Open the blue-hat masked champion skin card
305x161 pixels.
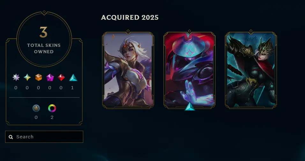tap(190, 70)
